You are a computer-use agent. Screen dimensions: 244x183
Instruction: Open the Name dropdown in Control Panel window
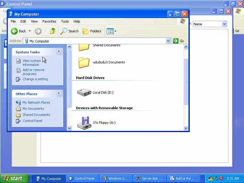click(224, 24)
